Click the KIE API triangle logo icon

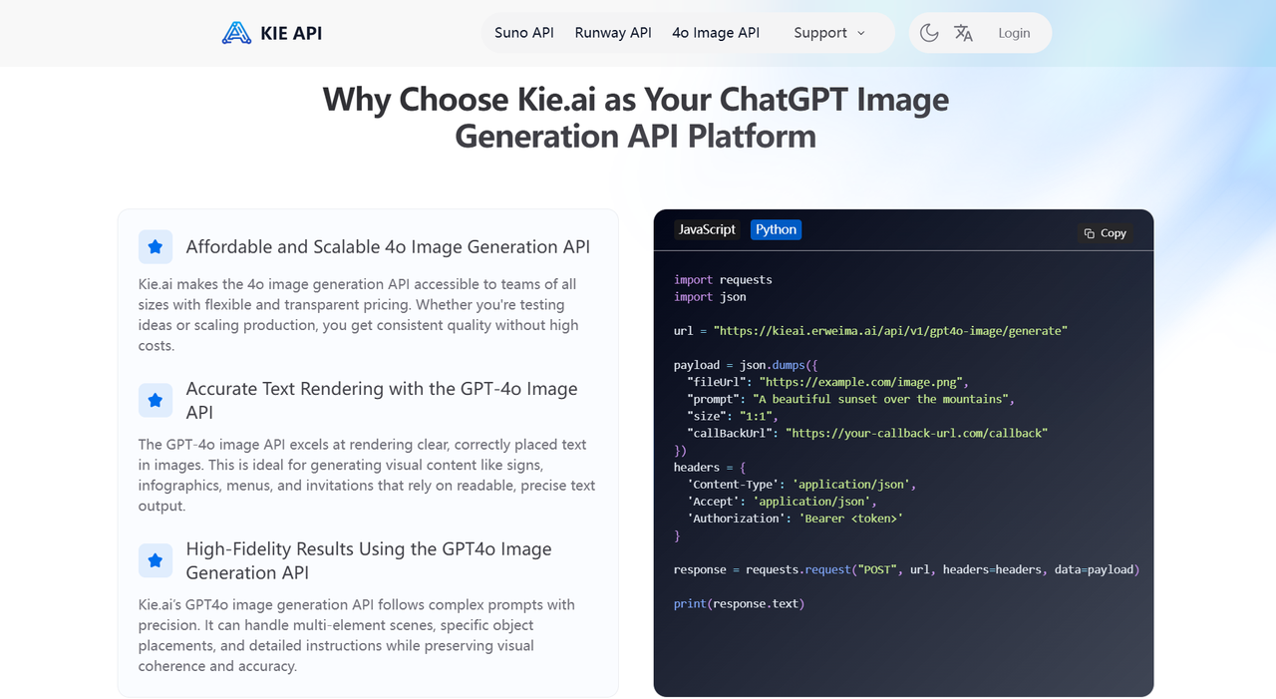tap(236, 33)
